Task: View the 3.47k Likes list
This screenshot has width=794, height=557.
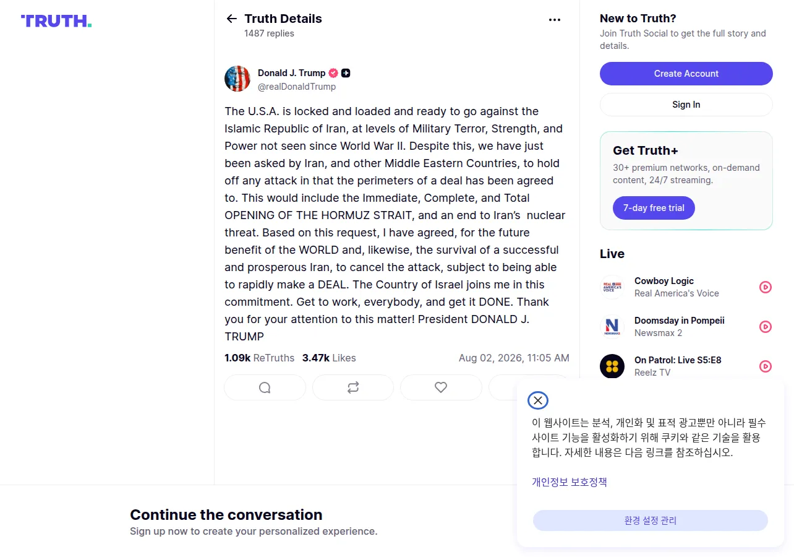Action: coord(329,358)
